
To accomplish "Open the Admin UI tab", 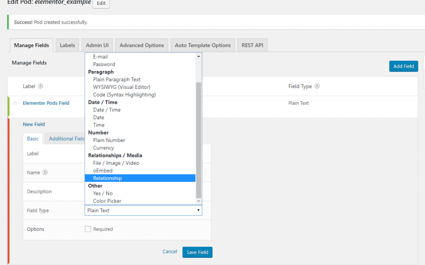I will click(97, 45).
